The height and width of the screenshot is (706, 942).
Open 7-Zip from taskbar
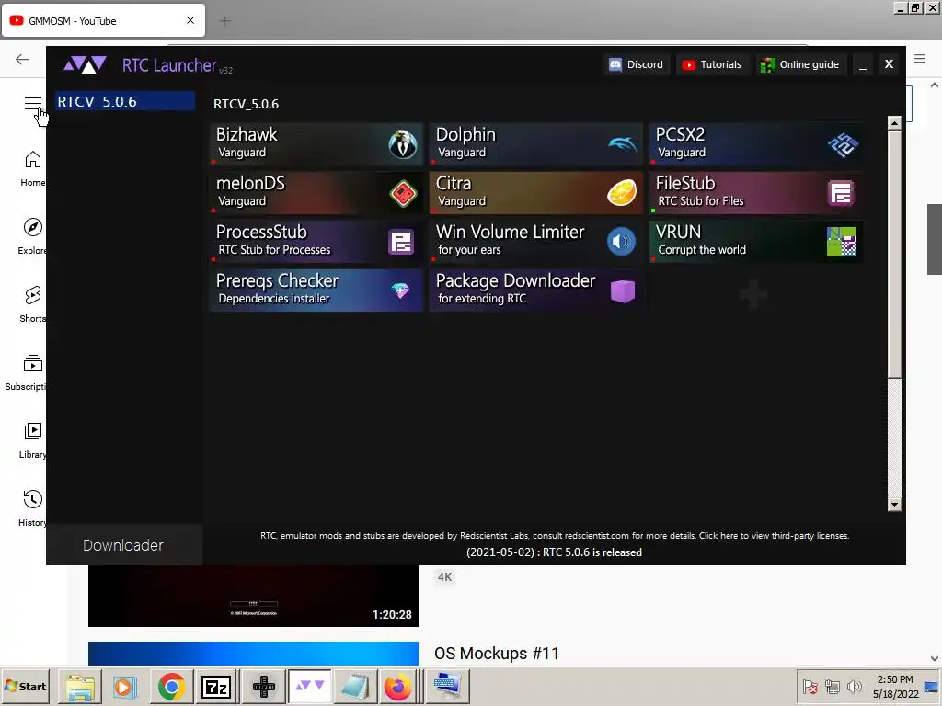pos(216,687)
